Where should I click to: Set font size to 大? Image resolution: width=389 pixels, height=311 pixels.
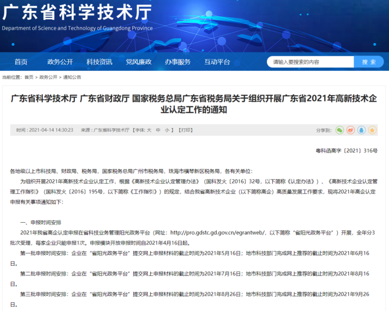(149, 130)
